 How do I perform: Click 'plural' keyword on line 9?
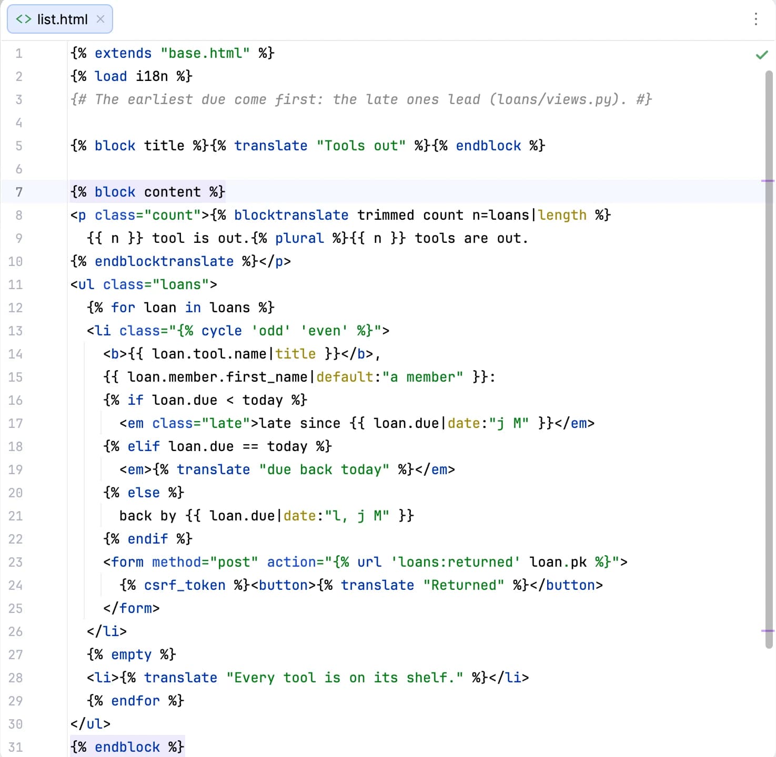299,238
